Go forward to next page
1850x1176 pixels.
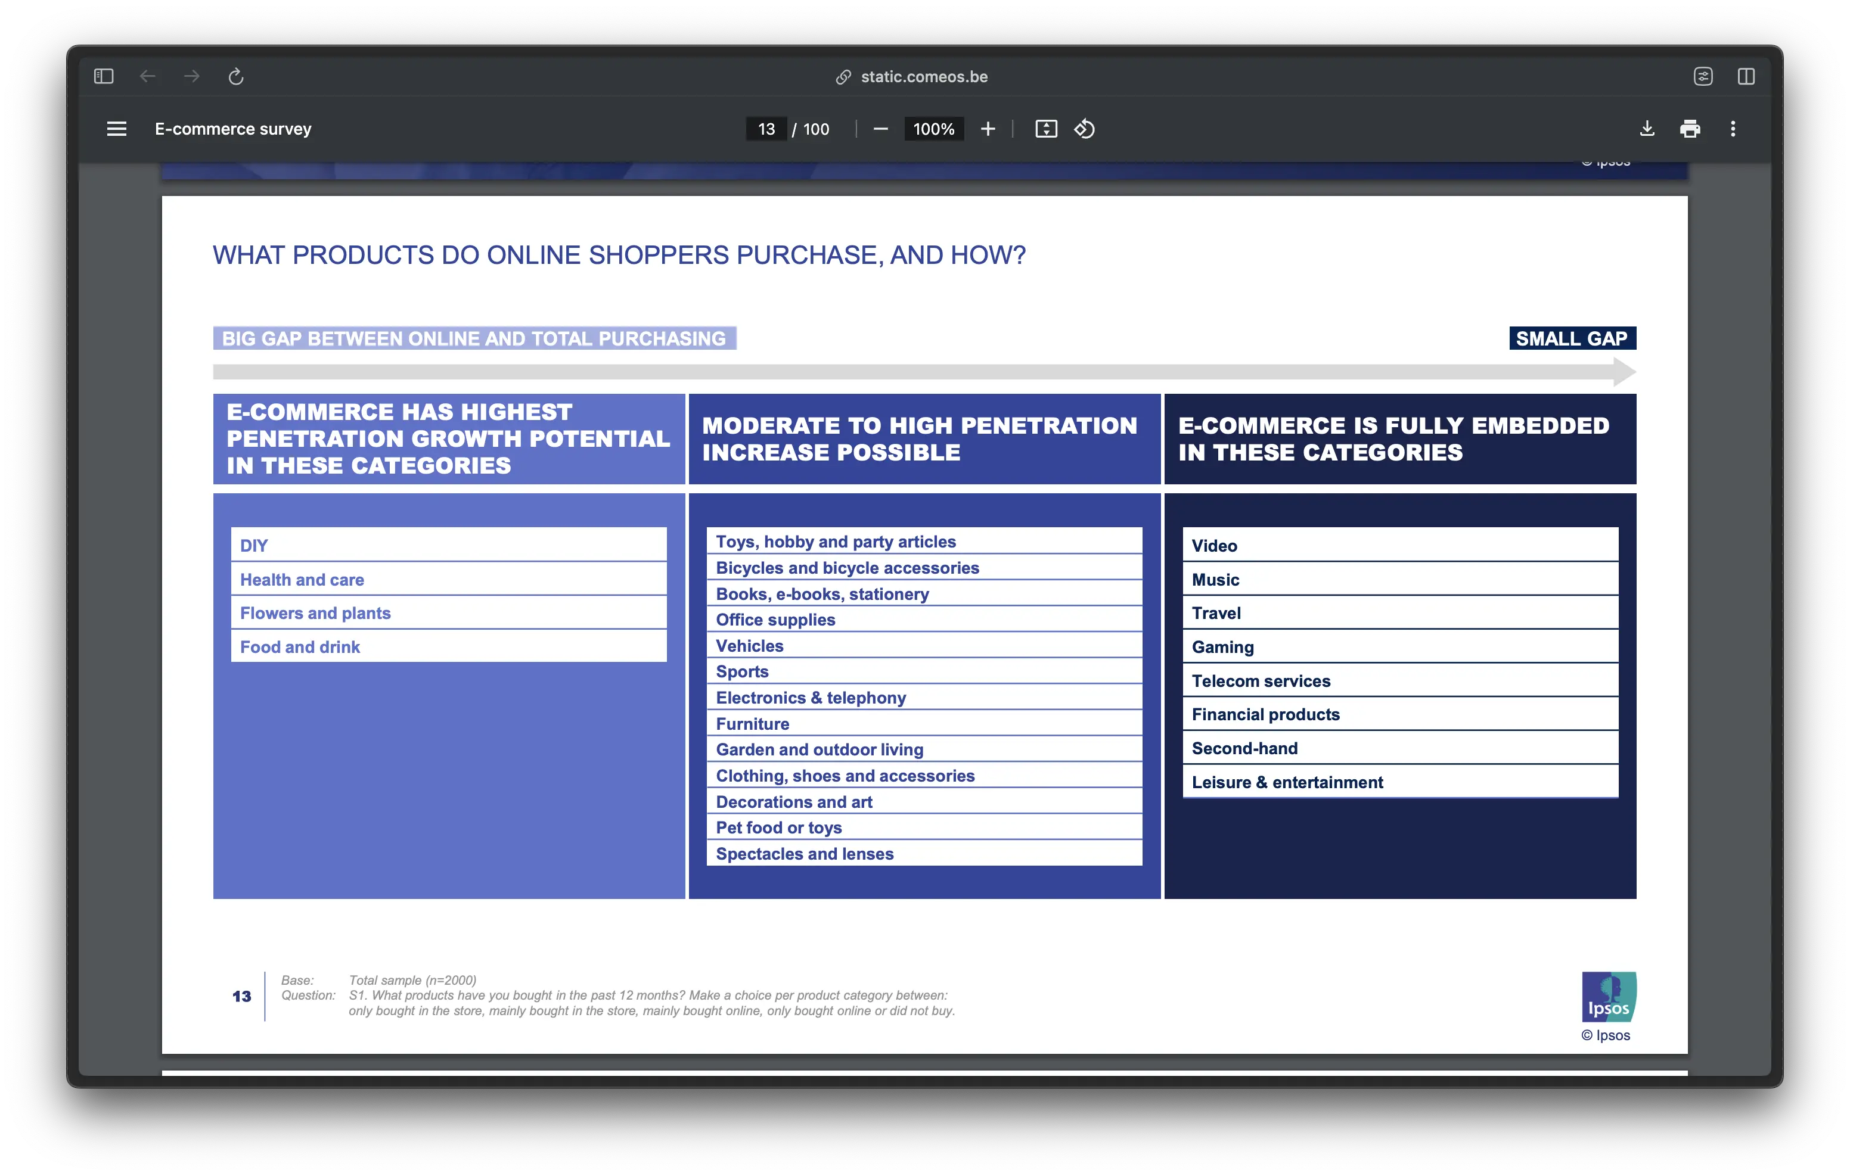pyautogui.click(x=191, y=76)
